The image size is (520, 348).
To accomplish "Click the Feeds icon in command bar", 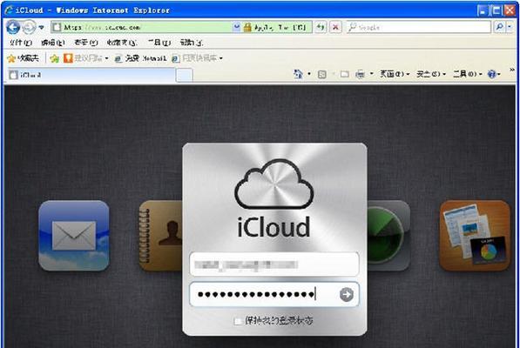I will point(322,75).
